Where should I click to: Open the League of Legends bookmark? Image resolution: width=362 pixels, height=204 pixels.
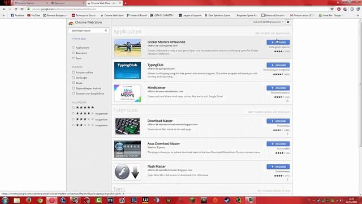[190, 15]
